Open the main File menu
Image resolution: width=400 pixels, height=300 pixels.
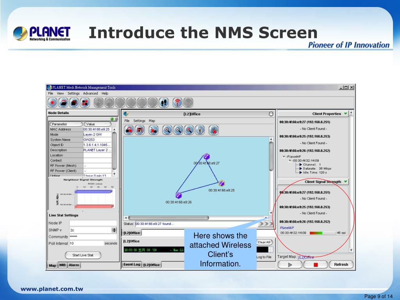50,93
